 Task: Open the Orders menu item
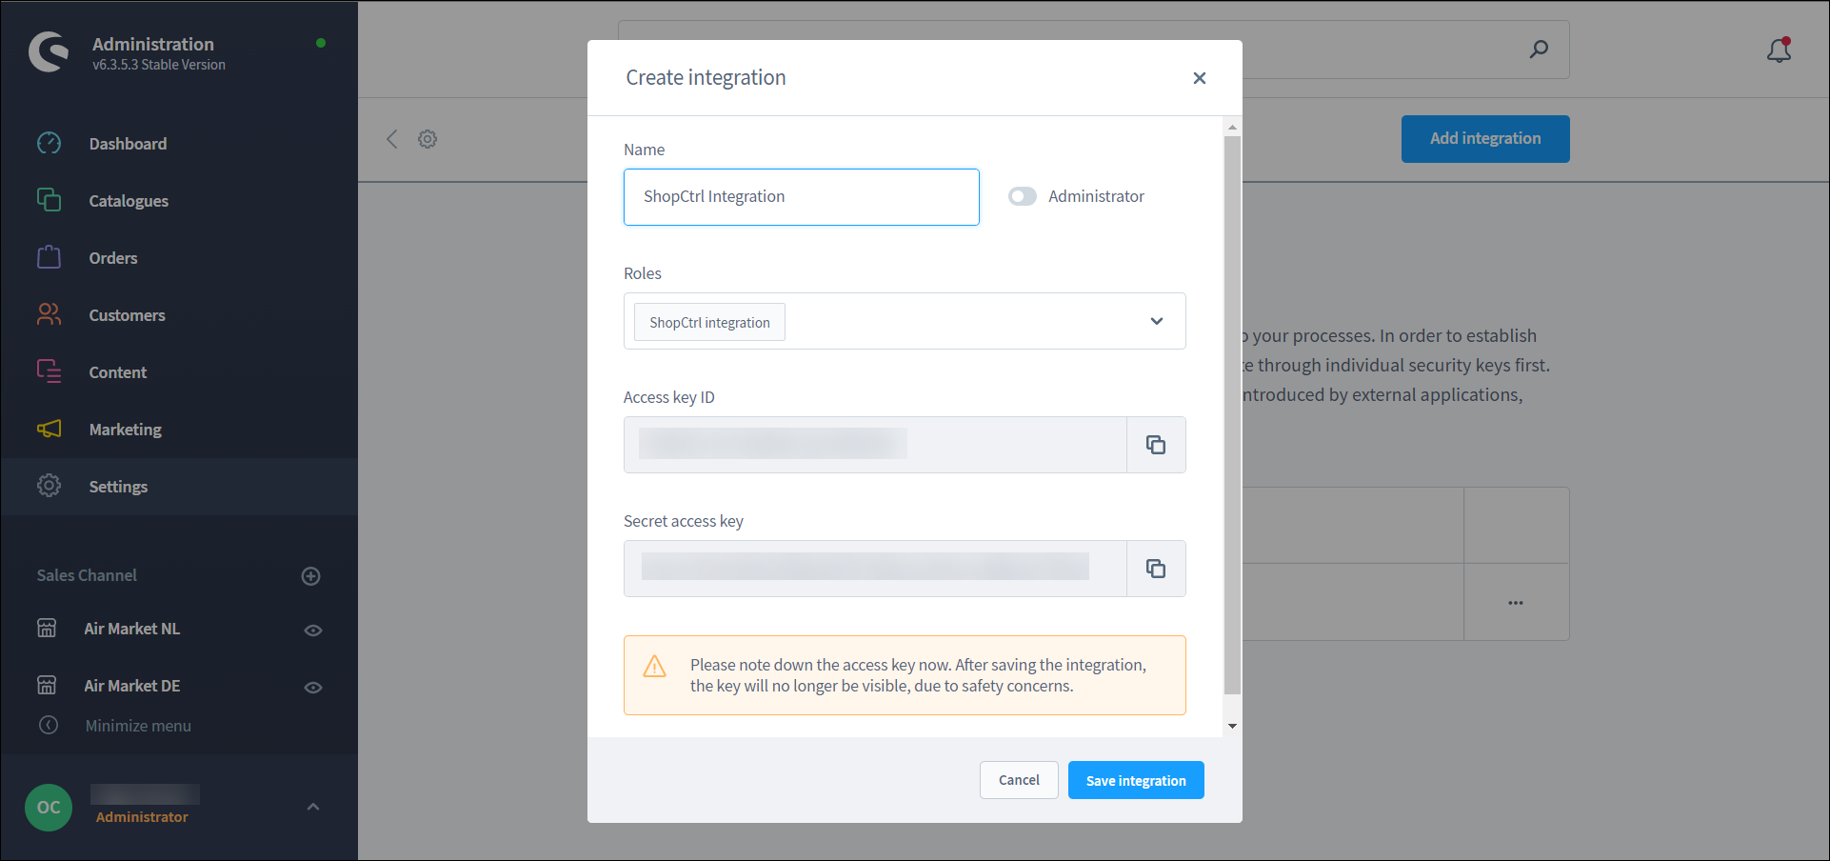(x=179, y=258)
